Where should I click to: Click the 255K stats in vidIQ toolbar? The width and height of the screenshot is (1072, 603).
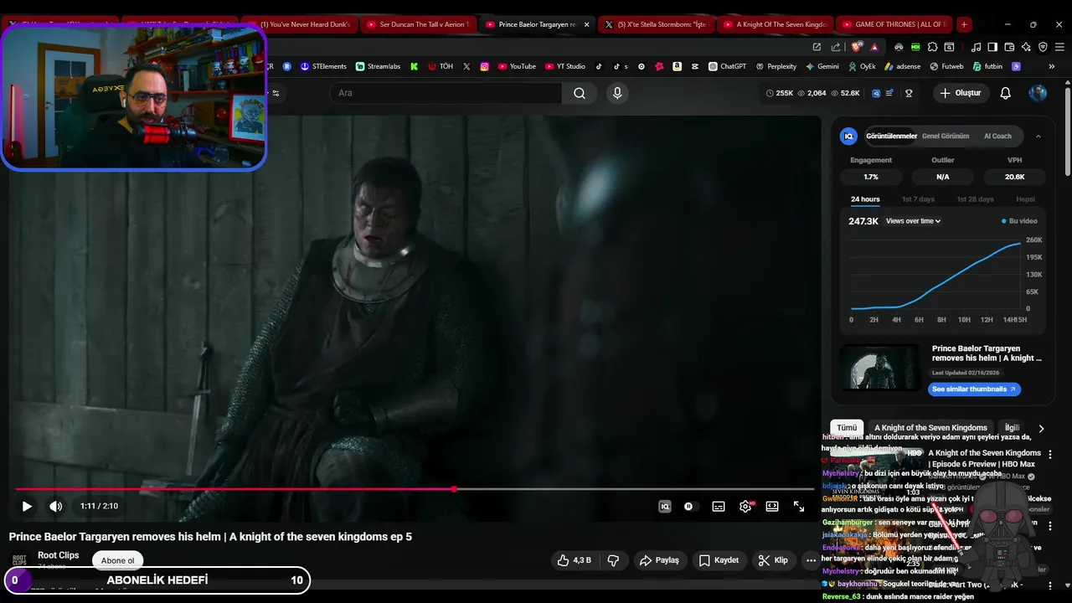779,93
